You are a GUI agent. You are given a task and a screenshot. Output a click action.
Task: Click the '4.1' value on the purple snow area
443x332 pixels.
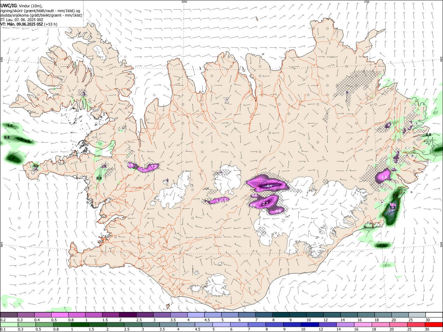click(x=269, y=186)
